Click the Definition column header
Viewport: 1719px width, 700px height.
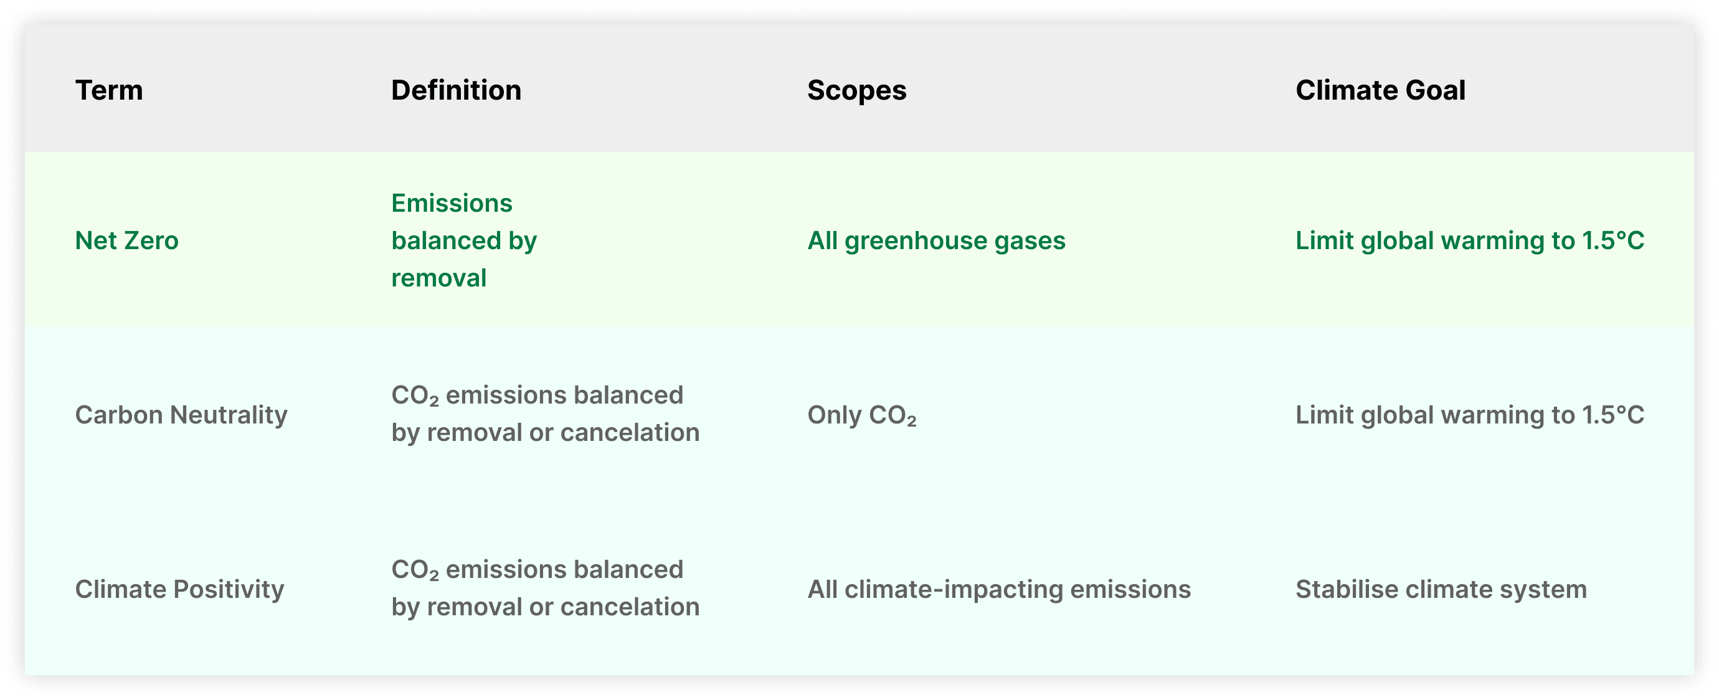pos(456,90)
